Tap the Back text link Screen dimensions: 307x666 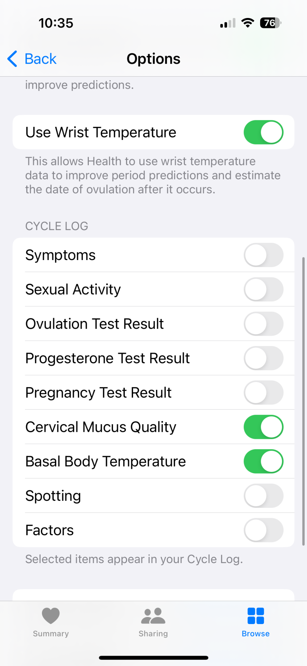coord(41,59)
